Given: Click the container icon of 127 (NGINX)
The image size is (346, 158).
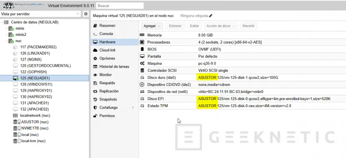Looking at the screenshot, I should click(15, 60).
